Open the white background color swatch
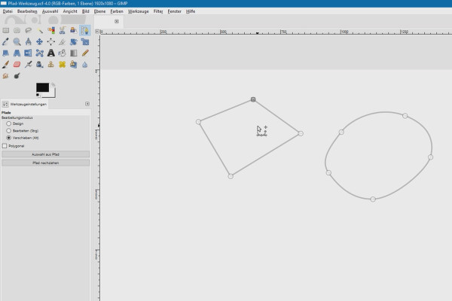Image resolution: width=452 pixels, height=301 pixels. tap(52, 93)
